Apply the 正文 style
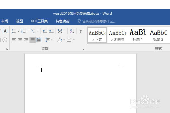The height and width of the screenshot is (113, 170). [x=97, y=35]
